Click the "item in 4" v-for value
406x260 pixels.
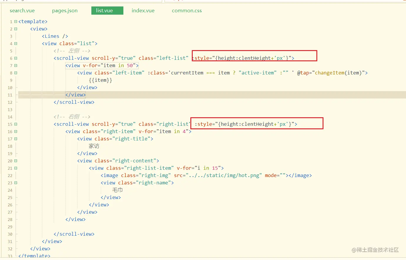coord(172,131)
